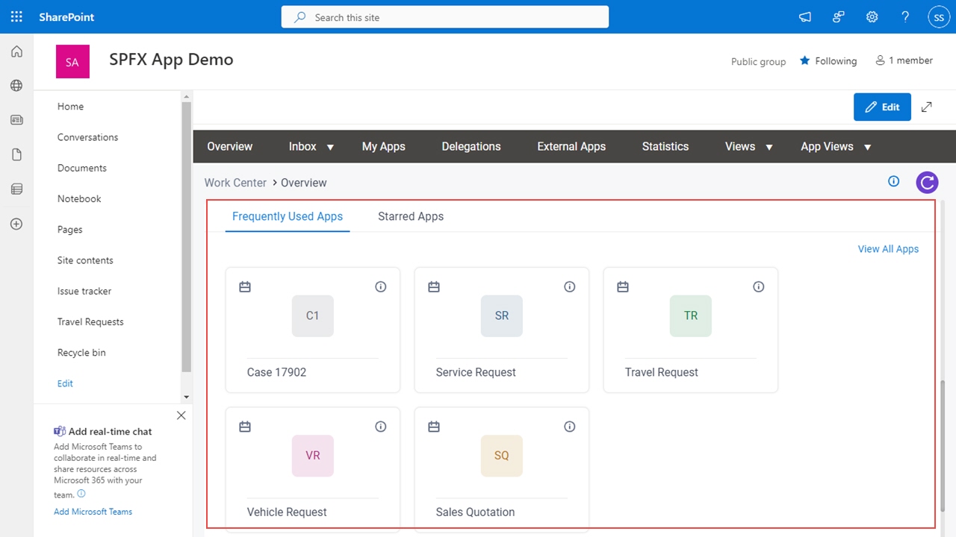
Task: Go to SharePoint home in app bar
Action: click(x=16, y=51)
